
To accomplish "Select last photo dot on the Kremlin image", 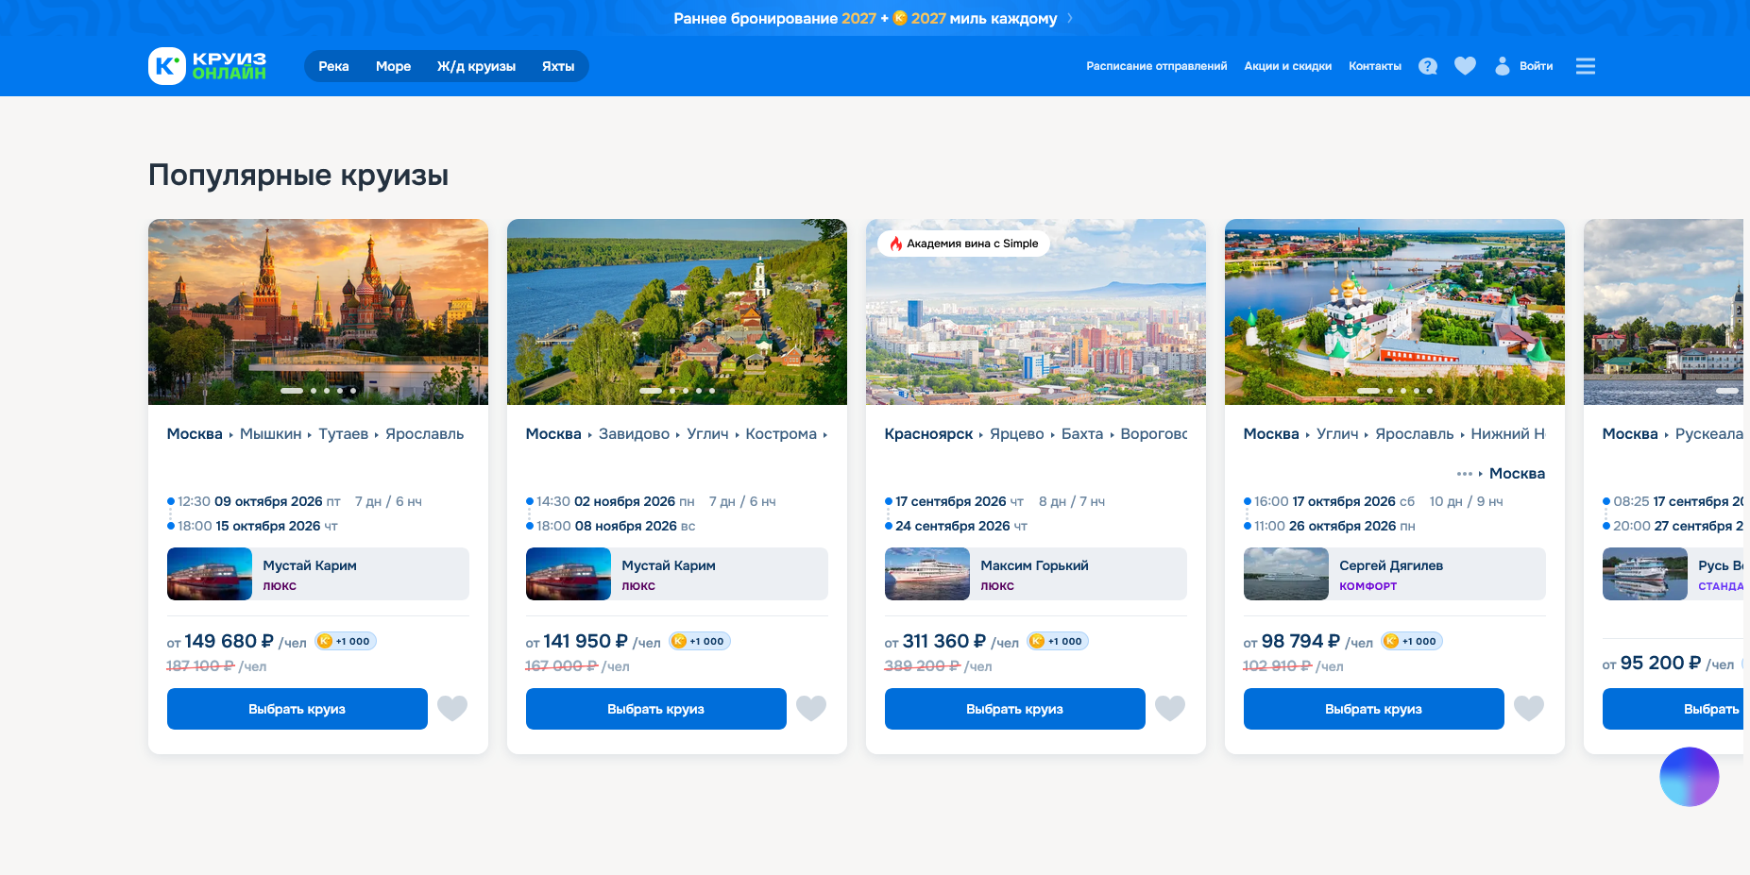I will [353, 391].
